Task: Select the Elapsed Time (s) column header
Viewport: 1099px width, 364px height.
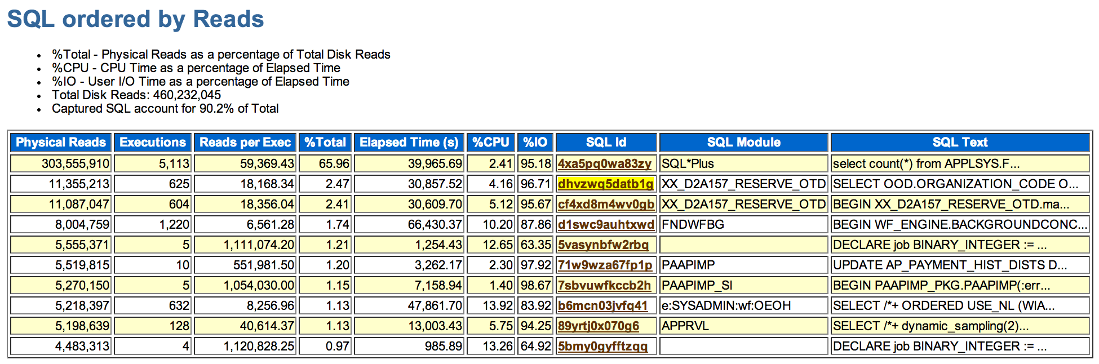Action: point(409,143)
